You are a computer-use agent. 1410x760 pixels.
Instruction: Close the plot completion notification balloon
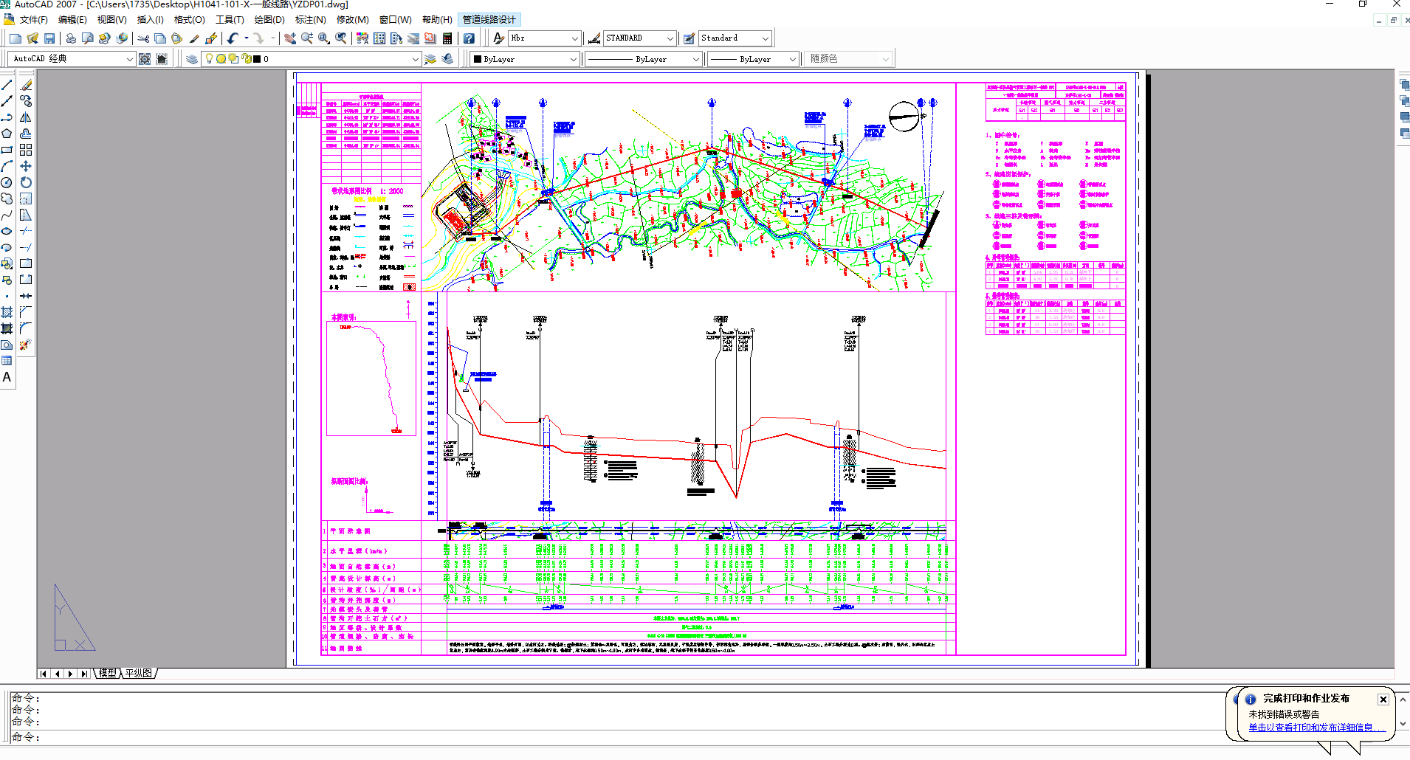click(x=1383, y=699)
